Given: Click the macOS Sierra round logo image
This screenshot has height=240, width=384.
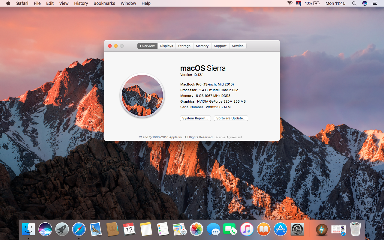Looking at the screenshot, I should click(x=142, y=95).
